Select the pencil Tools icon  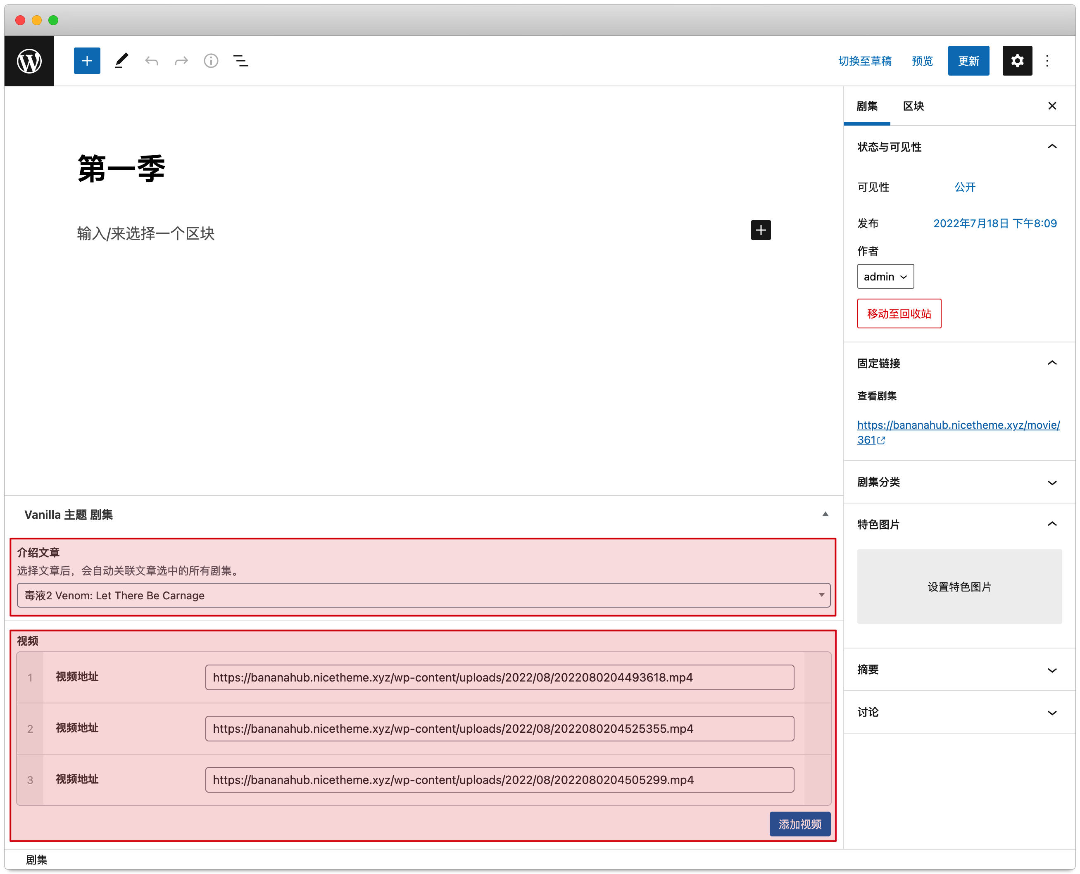[121, 61]
